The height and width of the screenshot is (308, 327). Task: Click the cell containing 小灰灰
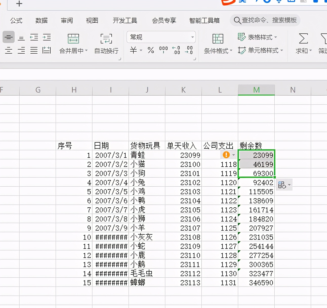pyautogui.click(x=147, y=237)
